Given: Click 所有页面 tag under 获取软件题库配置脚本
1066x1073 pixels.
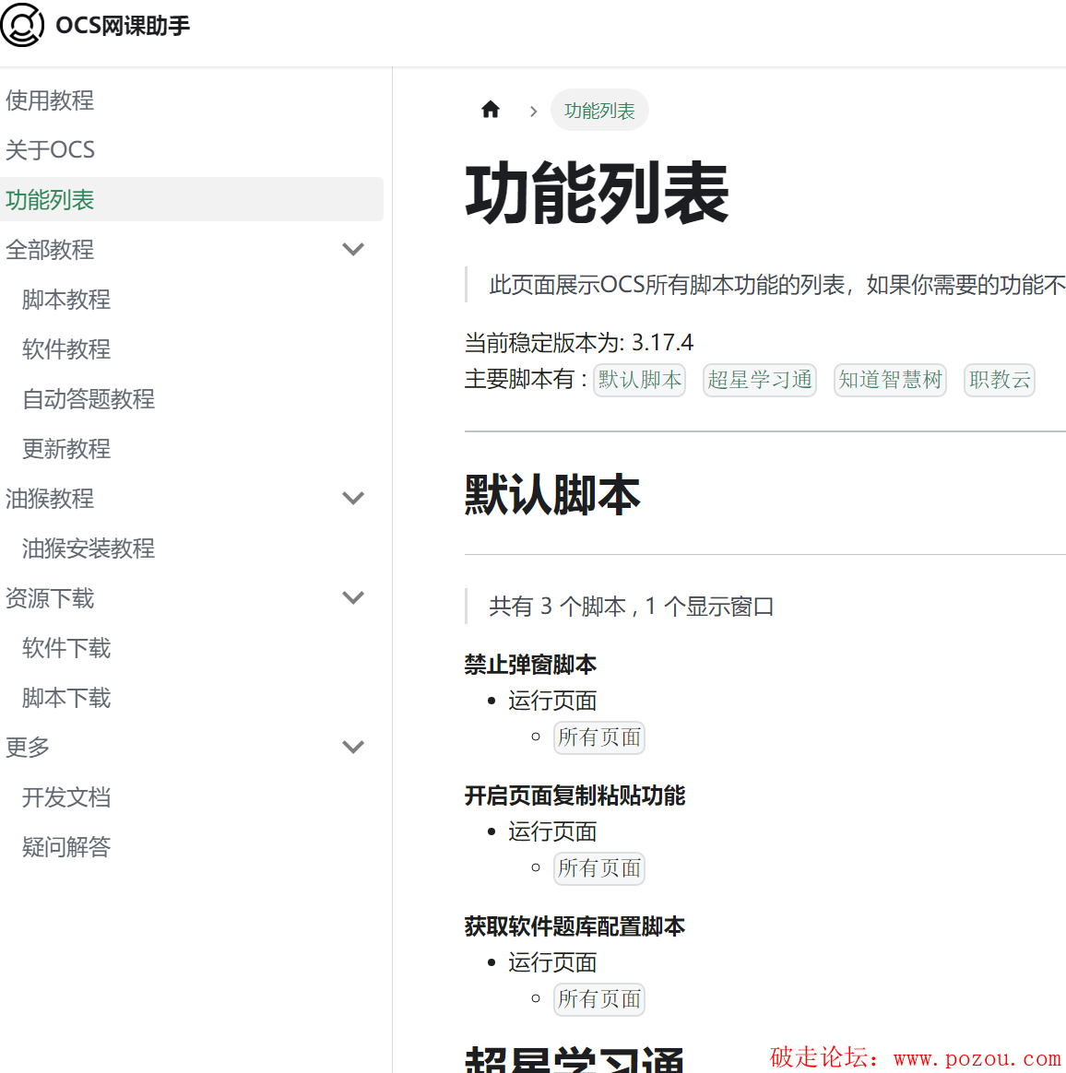Looking at the screenshot, I should pyautogui.click(x=599, y=999).
